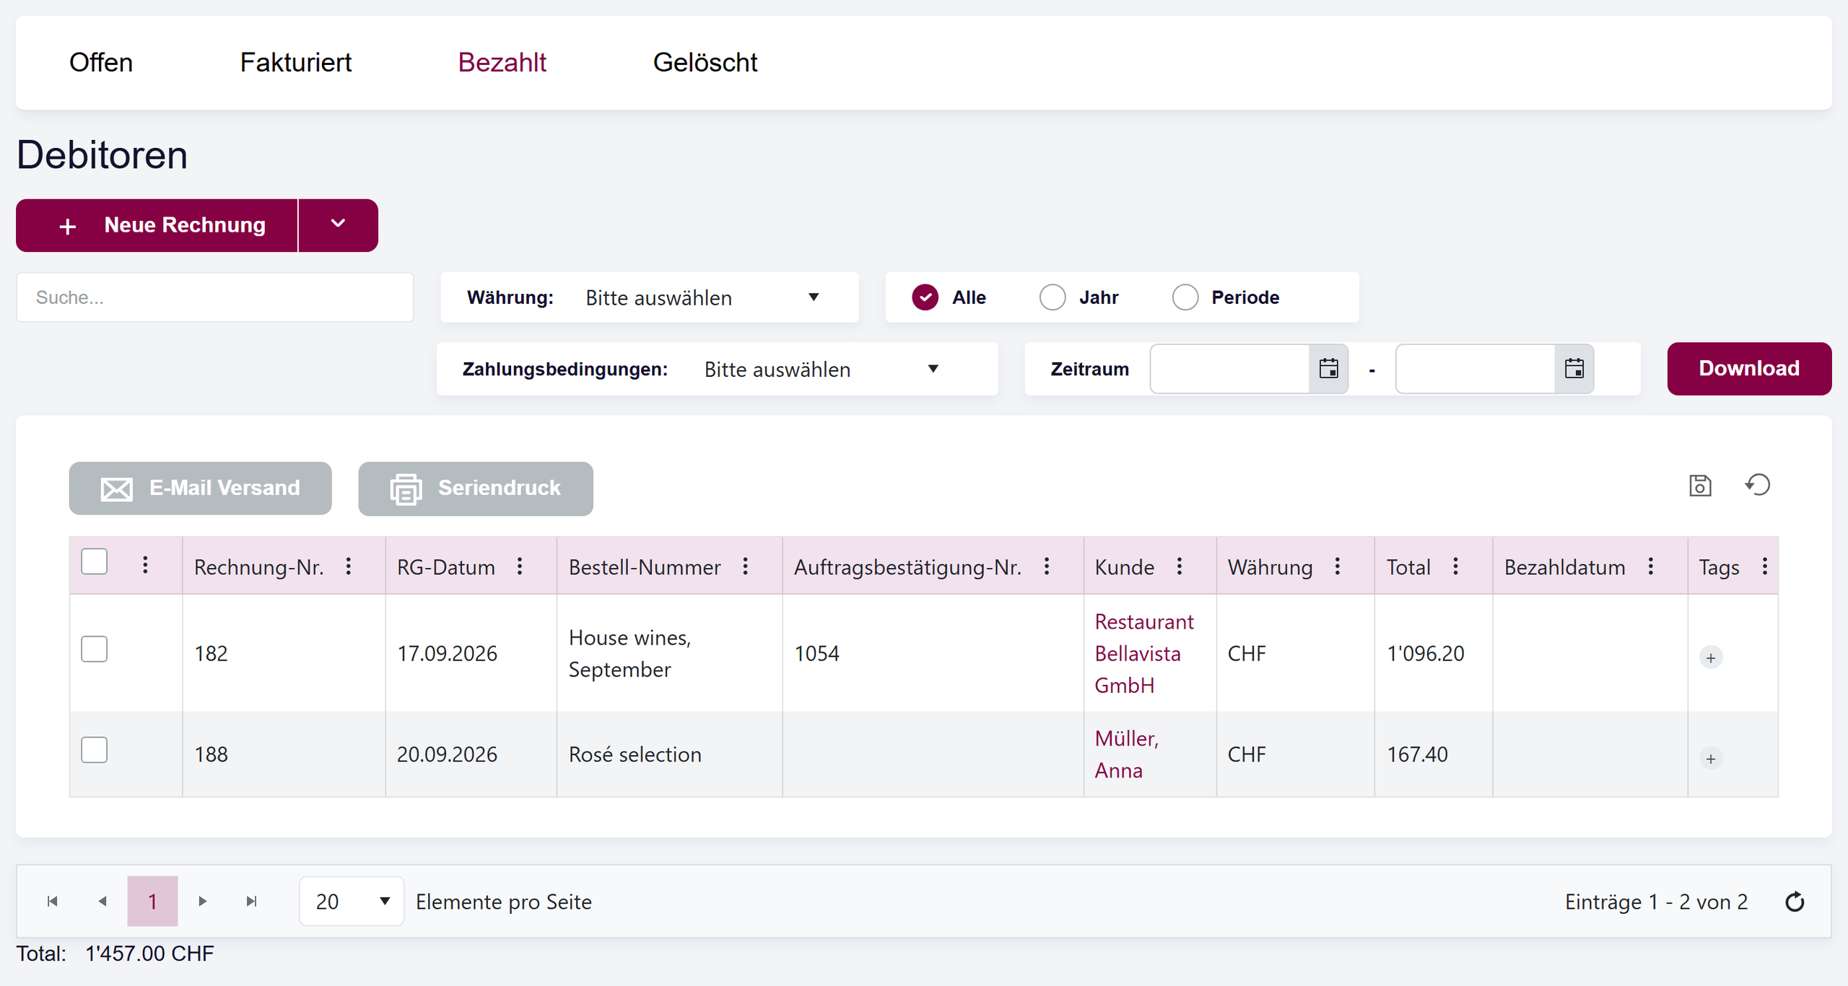Open customer Restaurant Bellavista GmbH
This screenshot has height=986, width=1848.
point(1144,653)
